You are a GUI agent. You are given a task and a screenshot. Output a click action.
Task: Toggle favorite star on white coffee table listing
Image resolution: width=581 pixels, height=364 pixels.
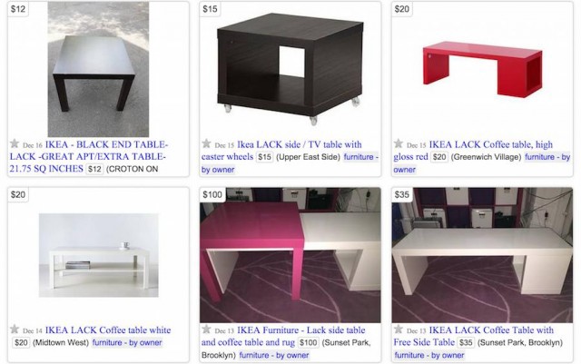click(15, 330)
